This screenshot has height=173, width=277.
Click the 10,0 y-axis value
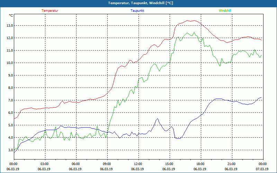[10, 63]
